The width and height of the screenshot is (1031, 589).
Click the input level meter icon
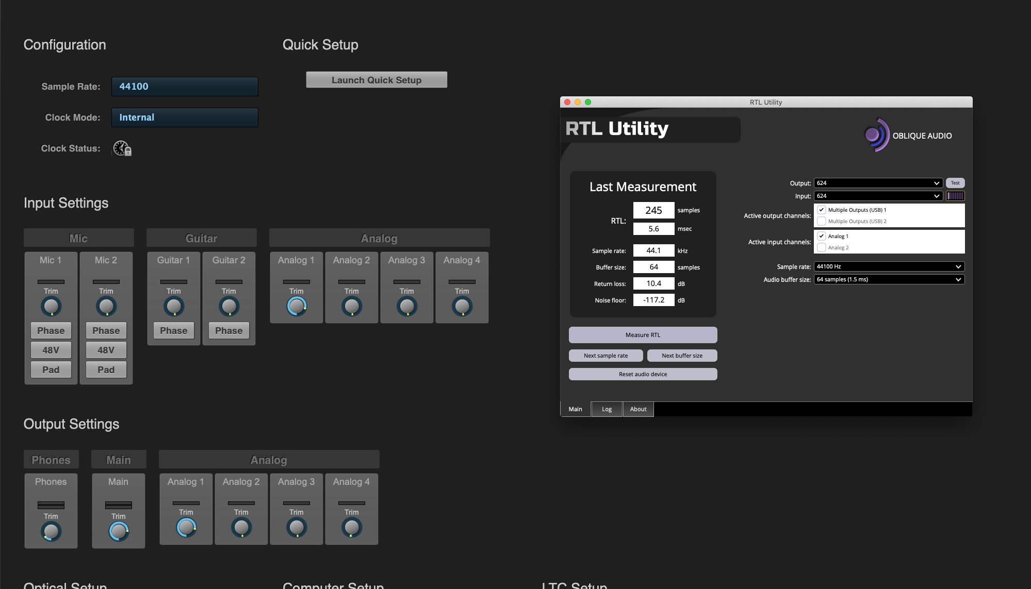point(955,196)
